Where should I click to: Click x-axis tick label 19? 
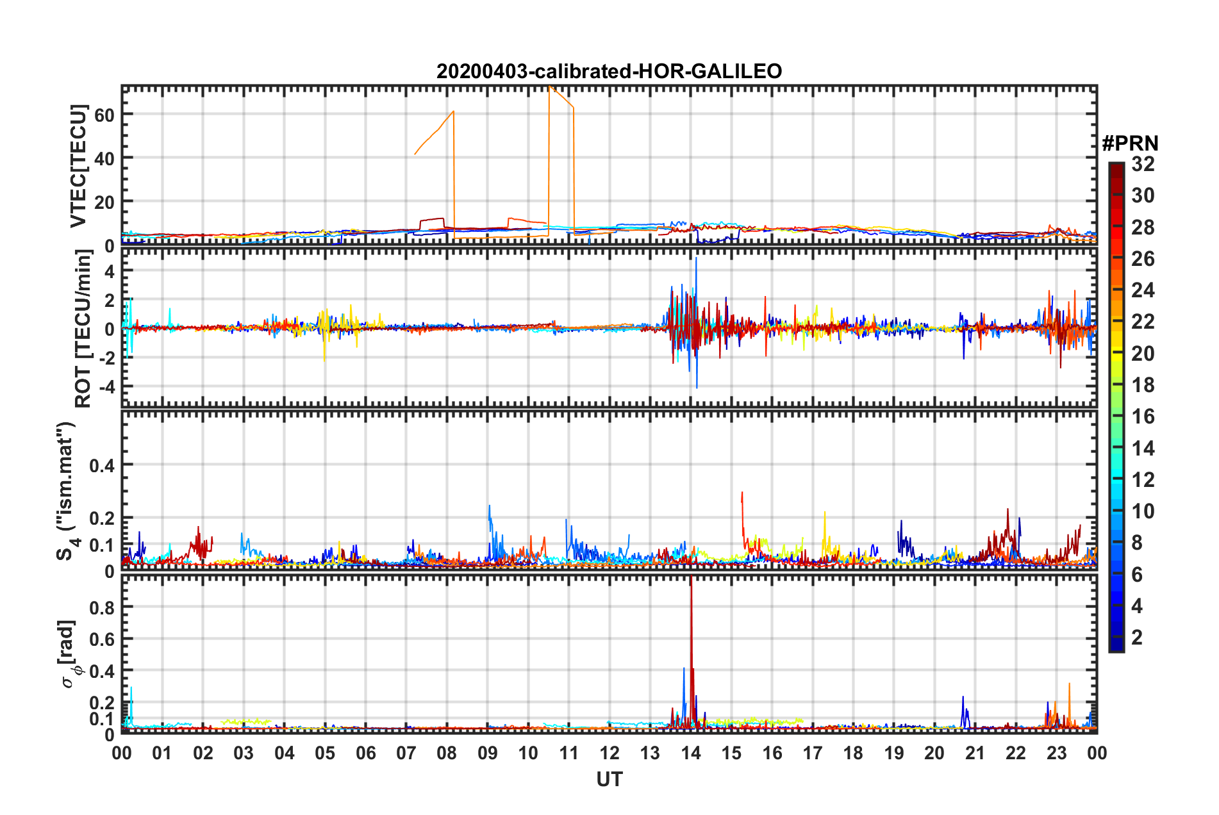[x=894, y=753]
